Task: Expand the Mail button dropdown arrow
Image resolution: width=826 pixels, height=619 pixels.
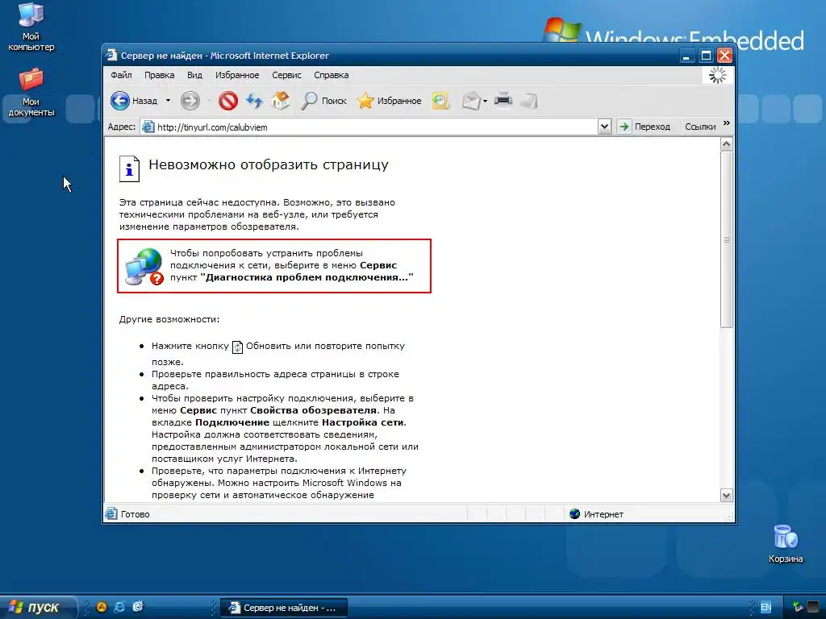Action: click(x=485, y=101)
